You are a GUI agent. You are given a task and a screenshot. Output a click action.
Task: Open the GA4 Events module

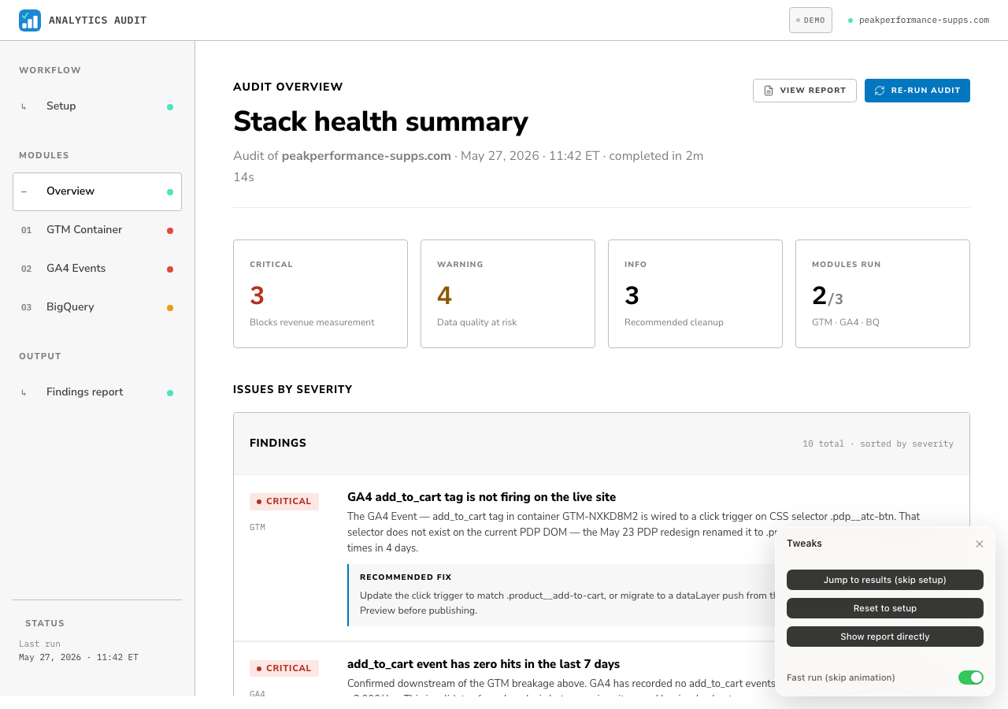pyautogui.click(x=97, y=269)
